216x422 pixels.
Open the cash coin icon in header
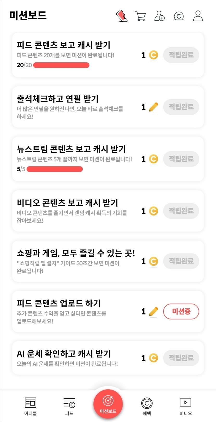coord(179,16)
